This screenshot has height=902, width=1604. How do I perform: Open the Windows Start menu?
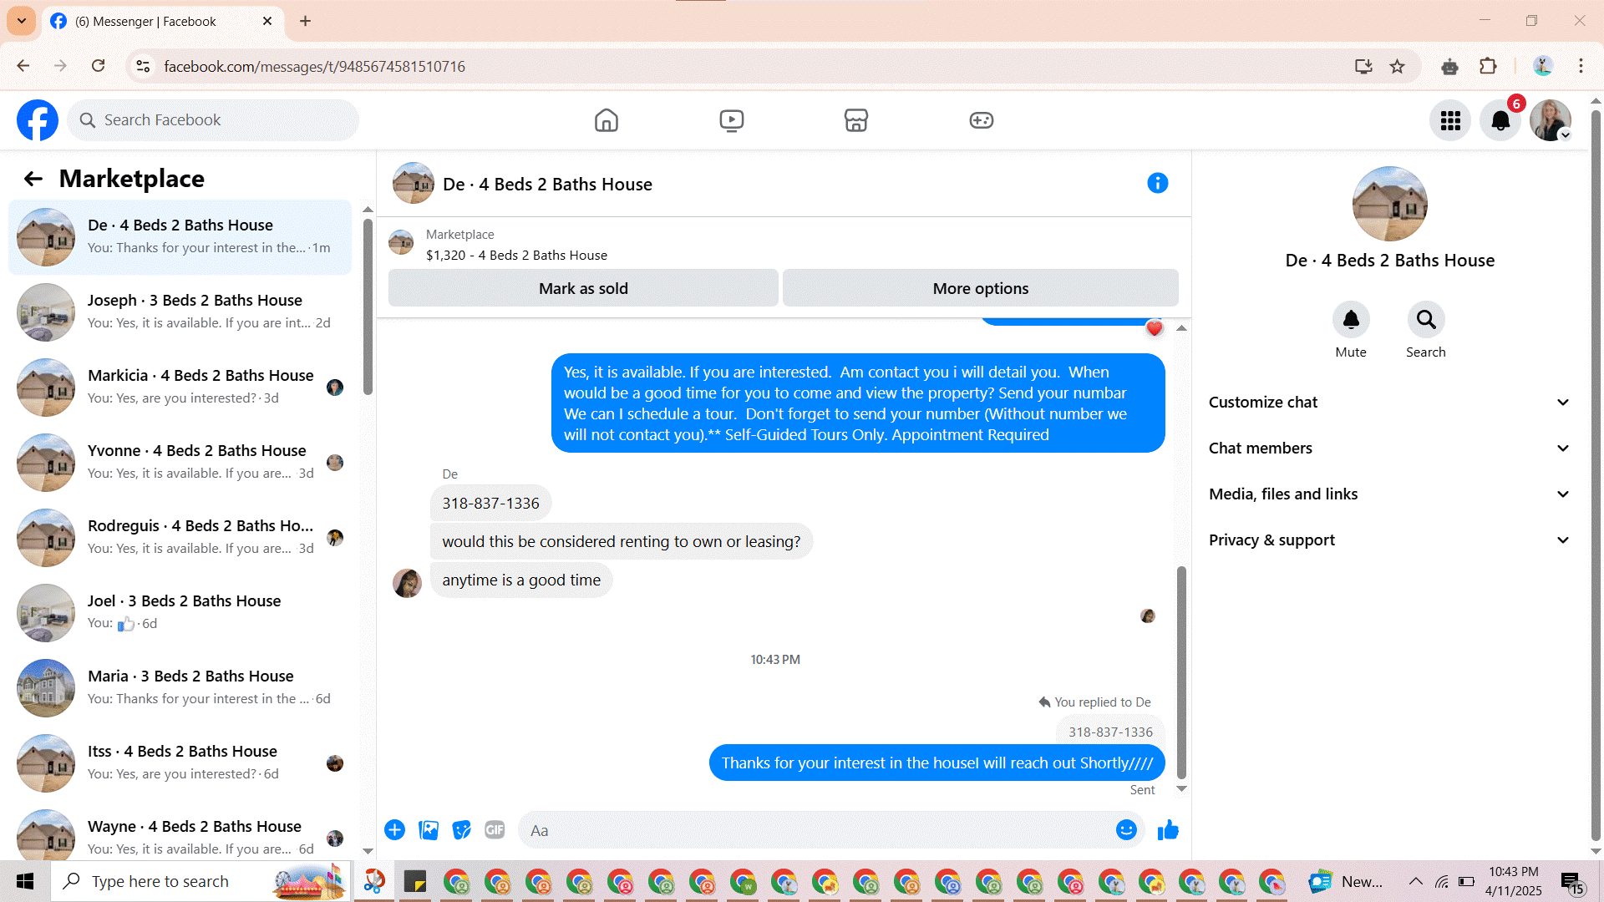coord(25,881)
